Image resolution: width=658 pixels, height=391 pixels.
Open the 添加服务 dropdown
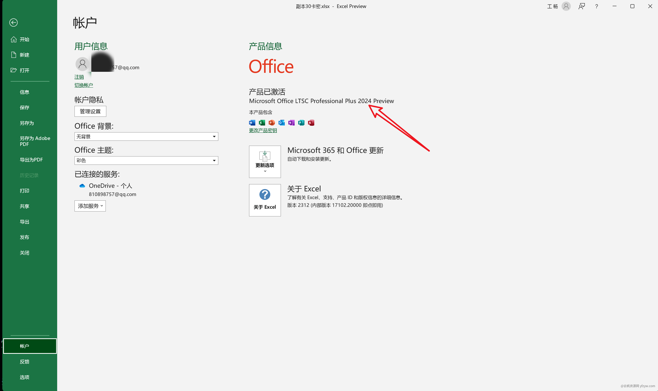pos(90,206)
